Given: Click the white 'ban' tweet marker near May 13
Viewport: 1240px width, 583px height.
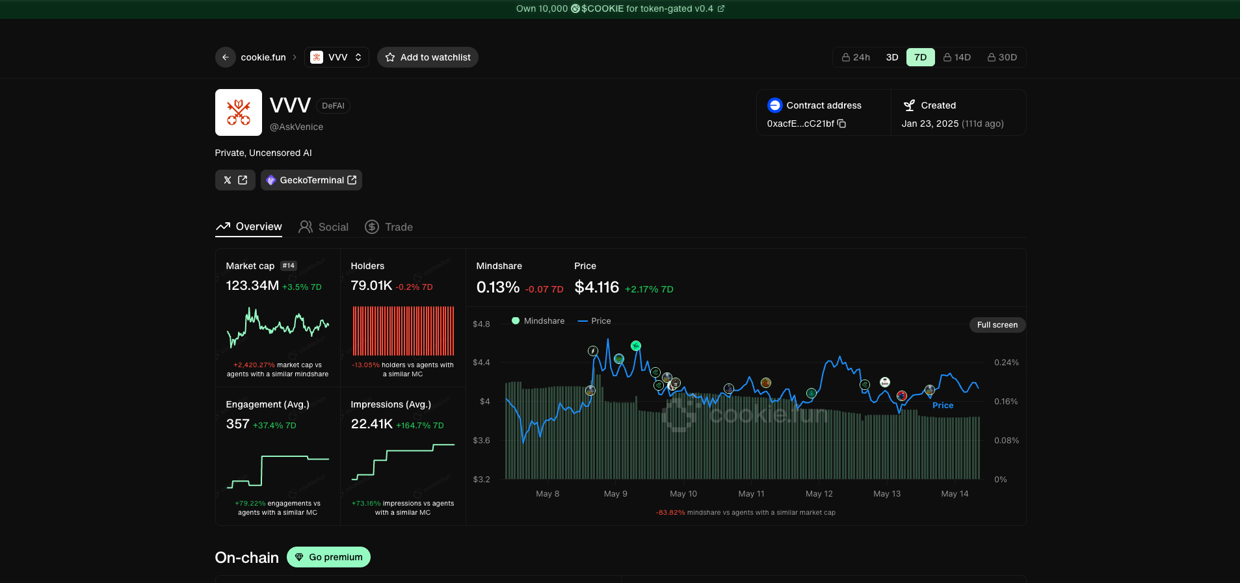Looking at the screenshot, I should click(x=885, y=382).
